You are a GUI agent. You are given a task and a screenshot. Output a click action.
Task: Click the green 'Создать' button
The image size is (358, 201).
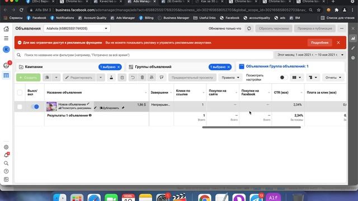(29, 78)
